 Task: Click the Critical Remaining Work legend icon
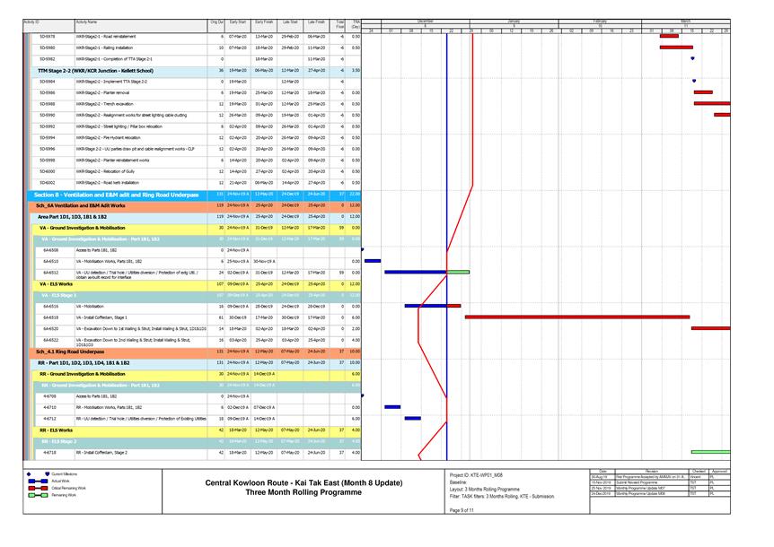pos(36,488)
